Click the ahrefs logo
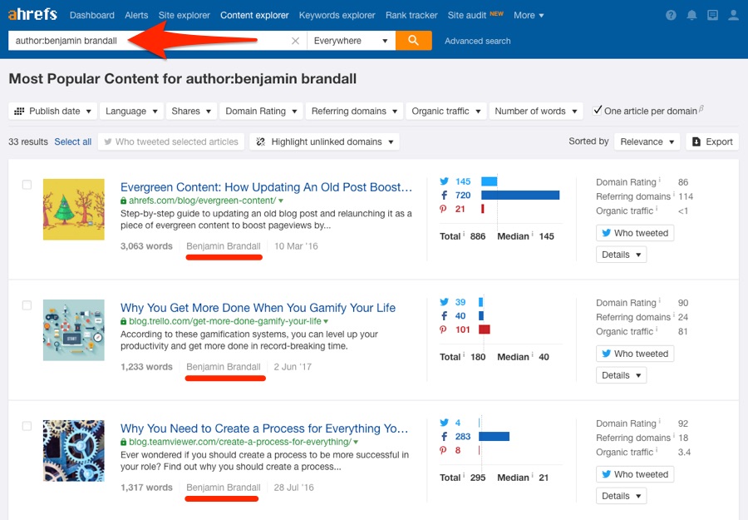The height and width of the screenshot is (520, 748). point(32,13)
